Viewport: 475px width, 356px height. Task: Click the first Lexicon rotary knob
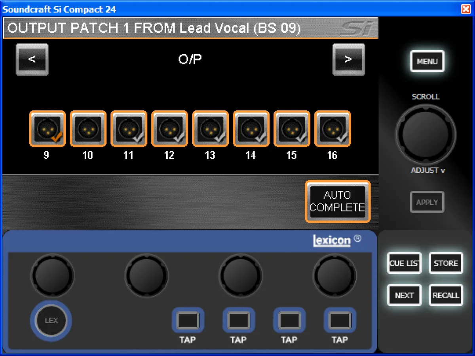pos(52,275)
